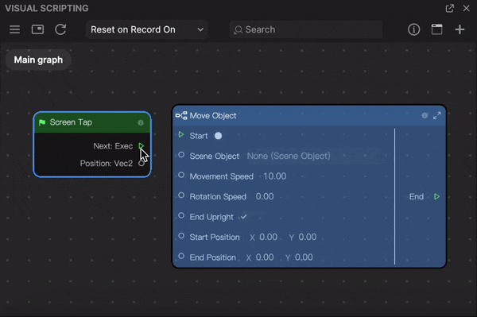The image size is (477, 317).
Task: Select the Move Object node title
Action: pyautogui.click(x=213, y=116)
